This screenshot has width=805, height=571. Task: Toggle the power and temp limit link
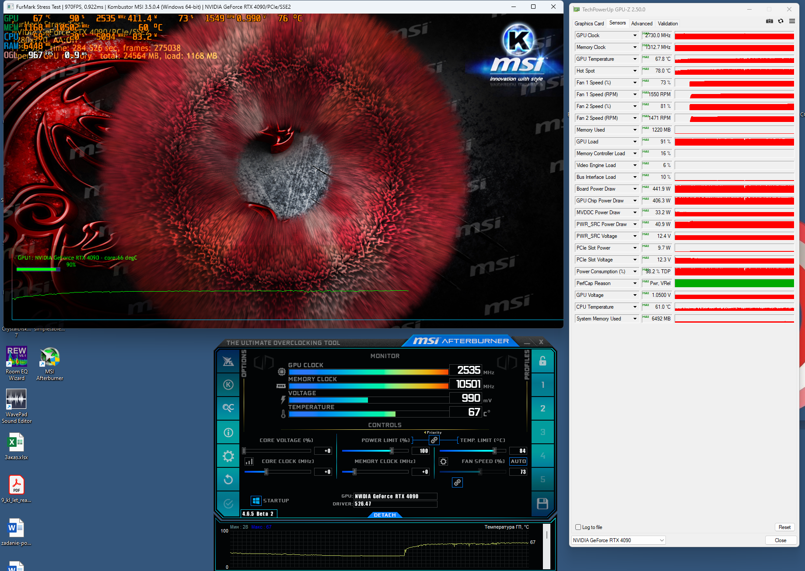[x=434, y=440]
